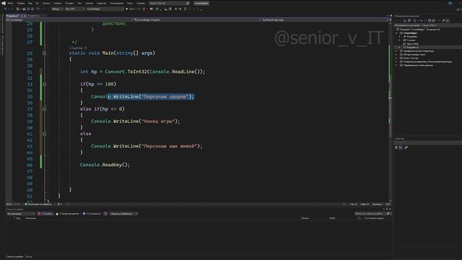Toggle the 0 Предупреждения warnings filter
The width and height of the screenshot is (462, 260).
tap(67, 214)
